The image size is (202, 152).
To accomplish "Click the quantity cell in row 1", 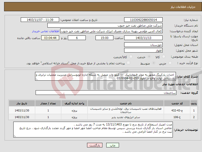I will 48,110.
